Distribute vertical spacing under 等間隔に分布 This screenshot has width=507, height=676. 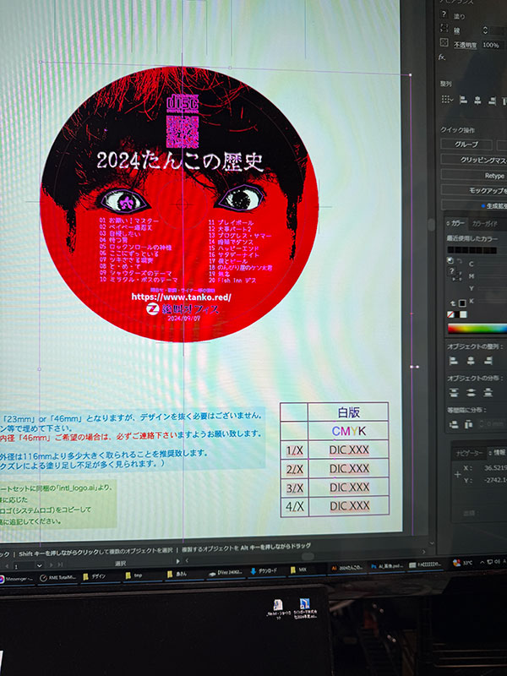click(x=454, y=425)
